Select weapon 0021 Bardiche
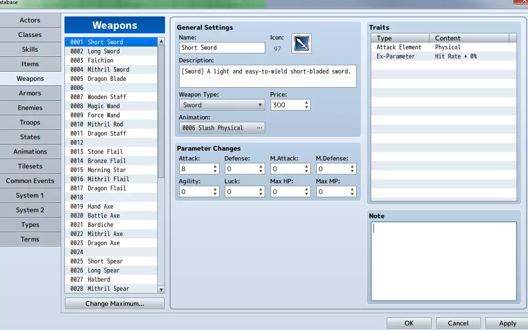The width and height of the screenshot is (528, 330). point(111,225)
